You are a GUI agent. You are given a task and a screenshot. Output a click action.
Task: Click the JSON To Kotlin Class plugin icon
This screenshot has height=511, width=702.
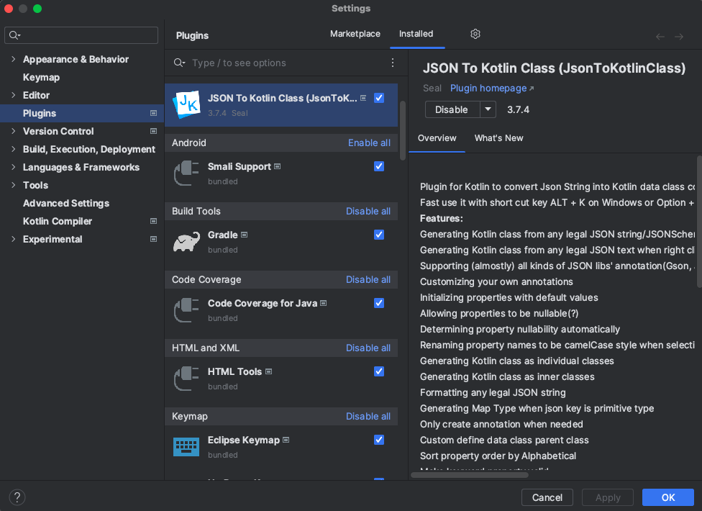(x=187, y=104)
